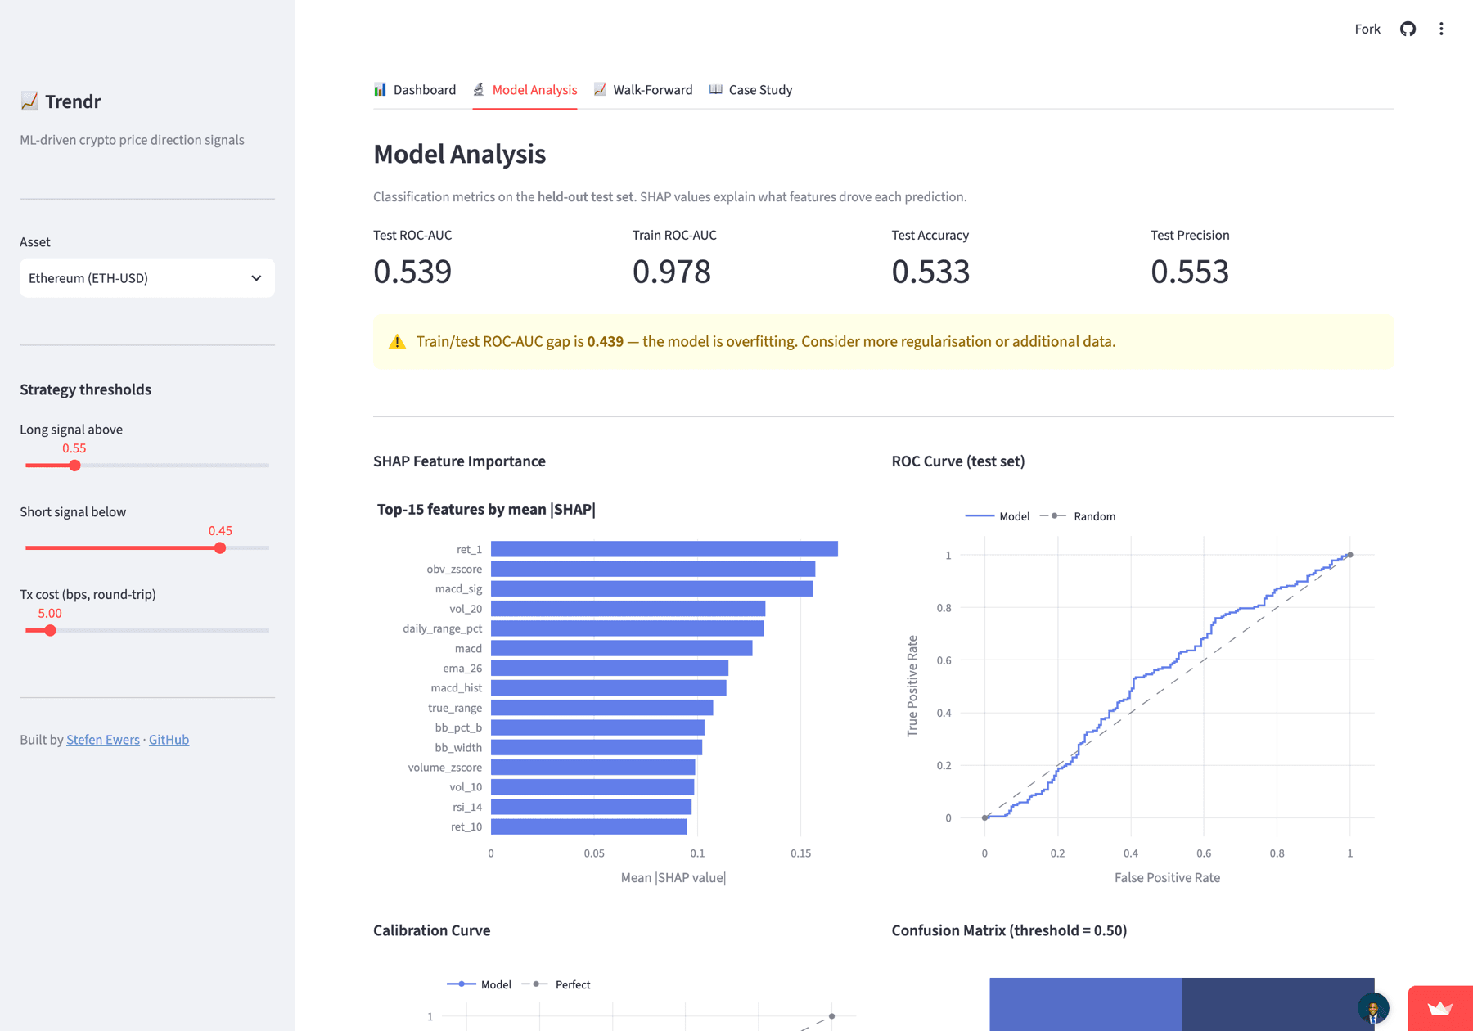Screen dimensions: 1473x1031
Task: Toggle Perfect series in Calibration legend
Action: (556, 984)
